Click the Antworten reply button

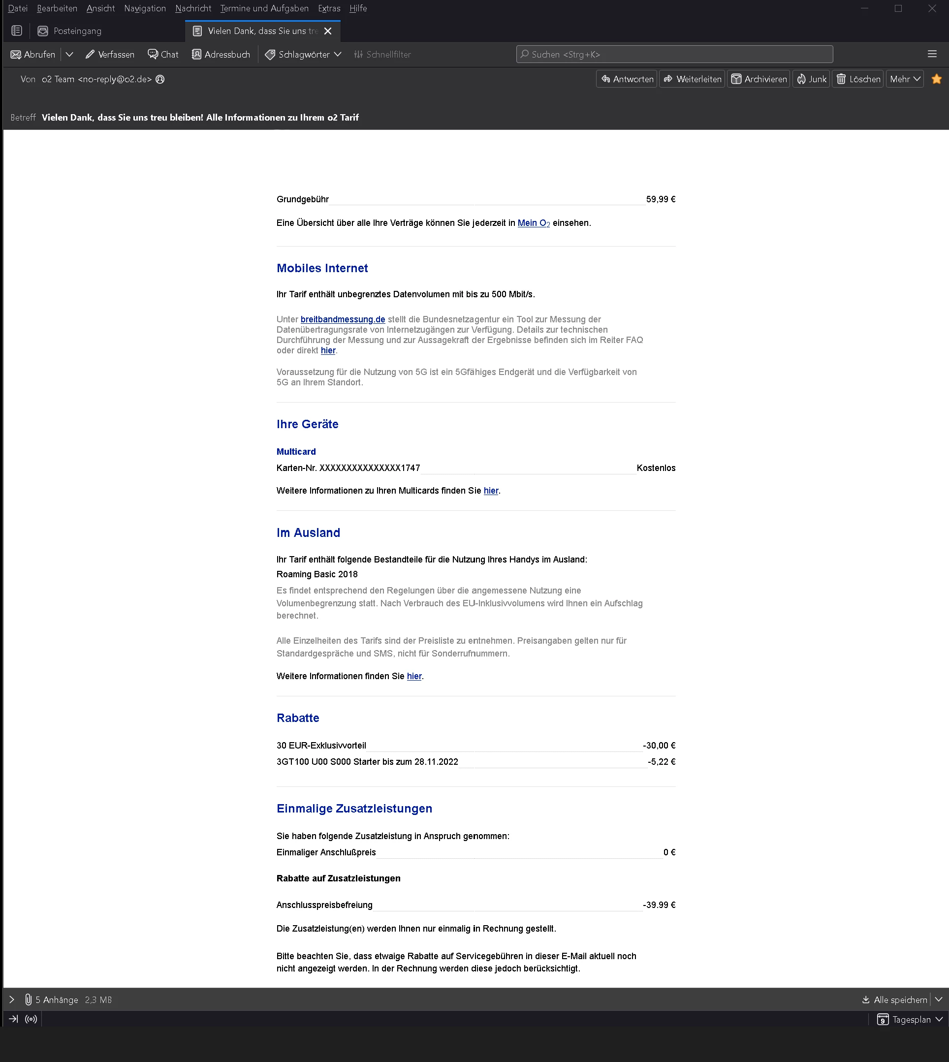[x=627, y=79]
